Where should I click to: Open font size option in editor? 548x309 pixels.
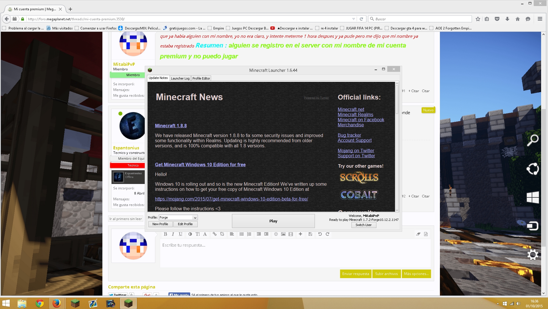click(198, 234)
